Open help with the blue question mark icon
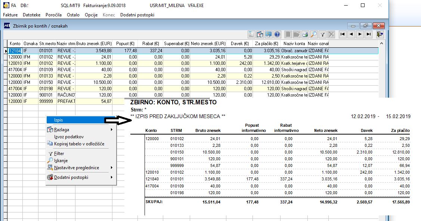The height and width of the screenshot is (221, 421). pos(277,35)
